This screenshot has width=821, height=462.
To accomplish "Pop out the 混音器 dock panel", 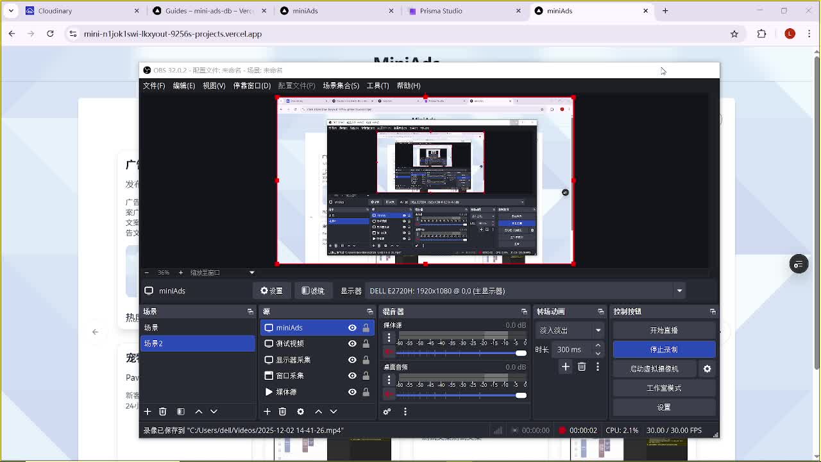I will click(x=524, y=311).
